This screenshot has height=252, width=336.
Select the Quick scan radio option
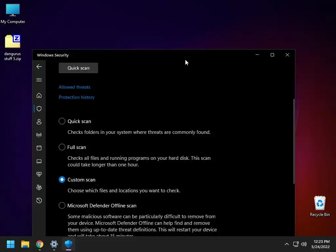point(62,121)
